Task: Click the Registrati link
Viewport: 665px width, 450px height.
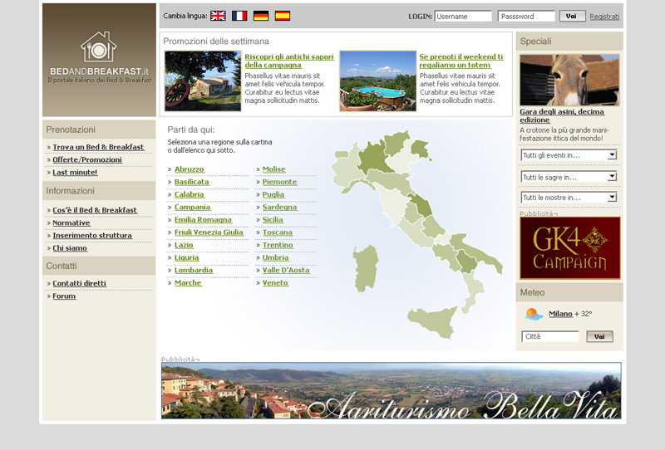Action: click(x=604, y=17)
